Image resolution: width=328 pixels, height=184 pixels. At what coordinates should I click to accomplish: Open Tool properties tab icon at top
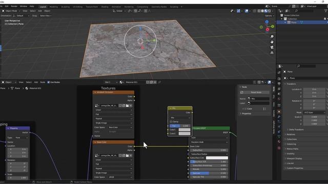pyautogui.click(x=279, y=73)
